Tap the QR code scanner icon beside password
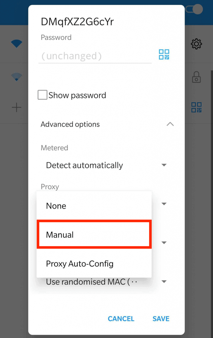This screenshot has width=213, height=338. 164,54
